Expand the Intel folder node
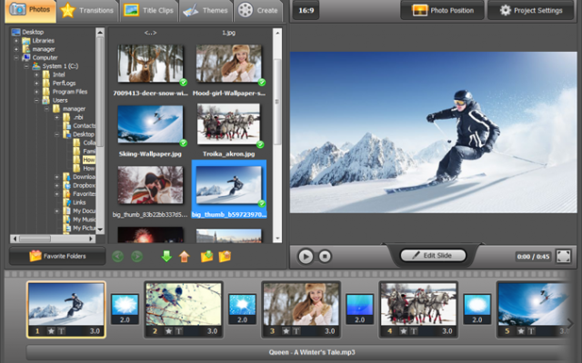Image resolution: width=582 pixels, height=363 pixels. point(36,74)
